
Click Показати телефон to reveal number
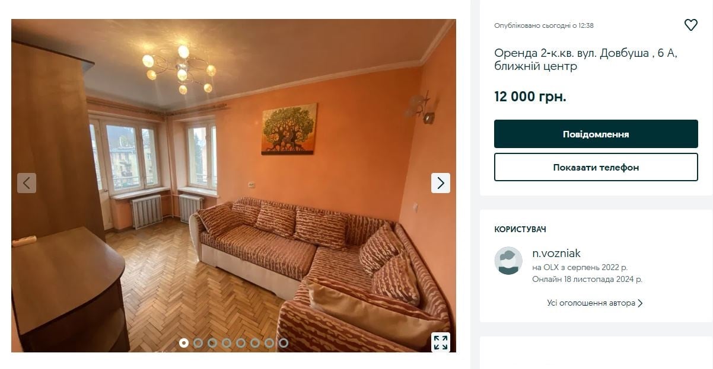click(596, 167)
